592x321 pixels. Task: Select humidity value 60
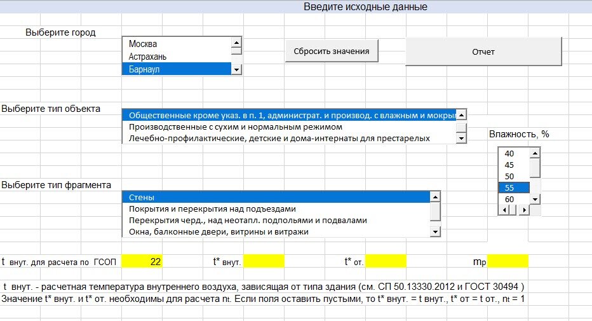tap(514, 199)
